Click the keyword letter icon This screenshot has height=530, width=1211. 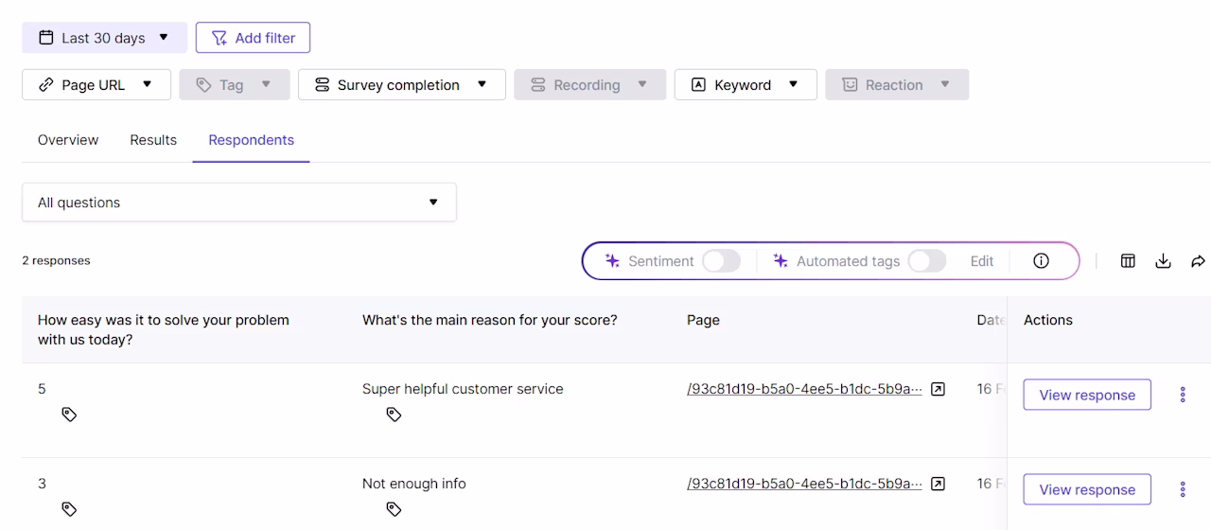[x=698, y=84]
